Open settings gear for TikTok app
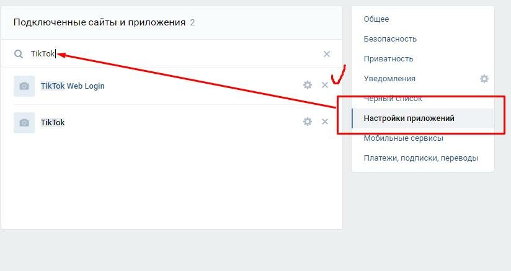Screen dimensions: 511x271 tap(308, 122)
